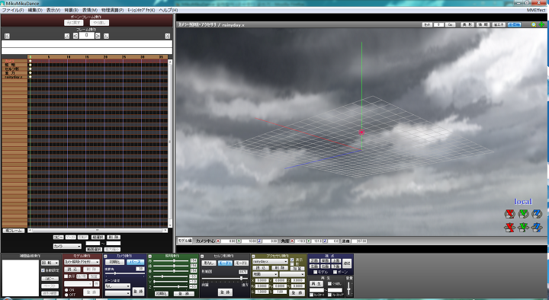Click the current frame number field
The image size is (549, 300).
coord(86,36)
